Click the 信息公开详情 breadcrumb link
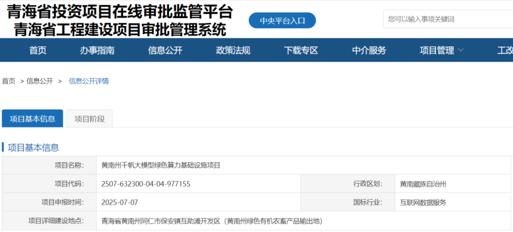 pos(89,81)
